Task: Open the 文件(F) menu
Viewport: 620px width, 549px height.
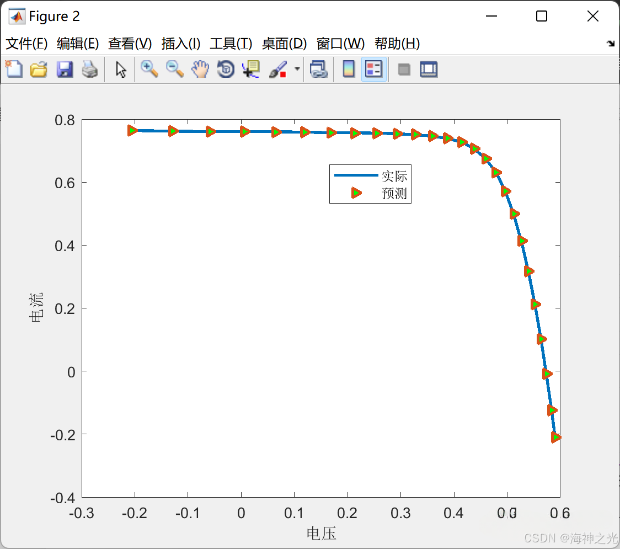Action: coord(26,44)
